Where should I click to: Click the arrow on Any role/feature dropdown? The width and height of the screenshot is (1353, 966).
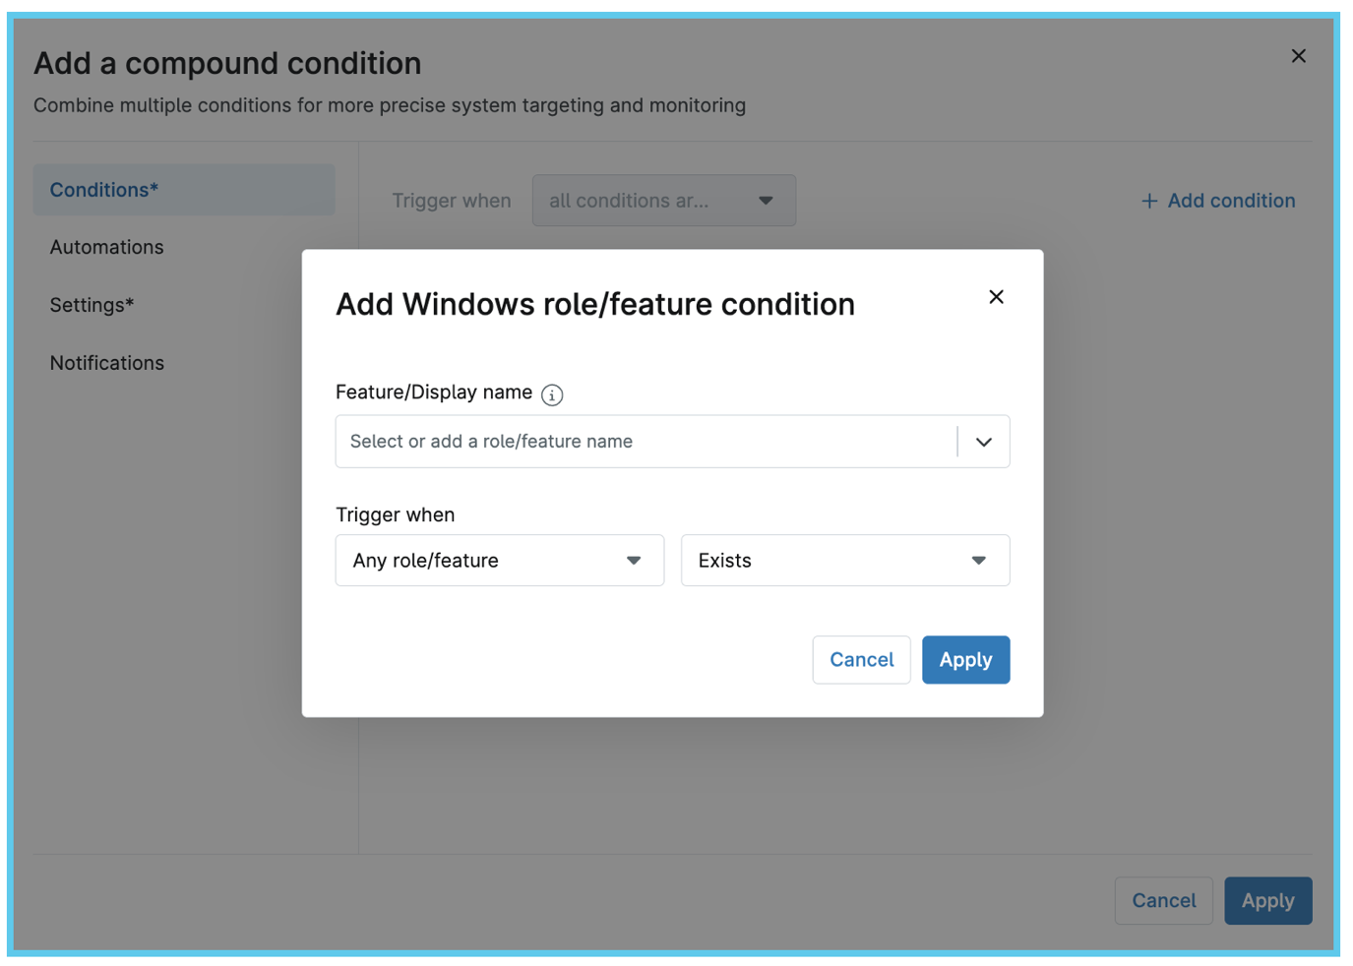pos(634,561)
